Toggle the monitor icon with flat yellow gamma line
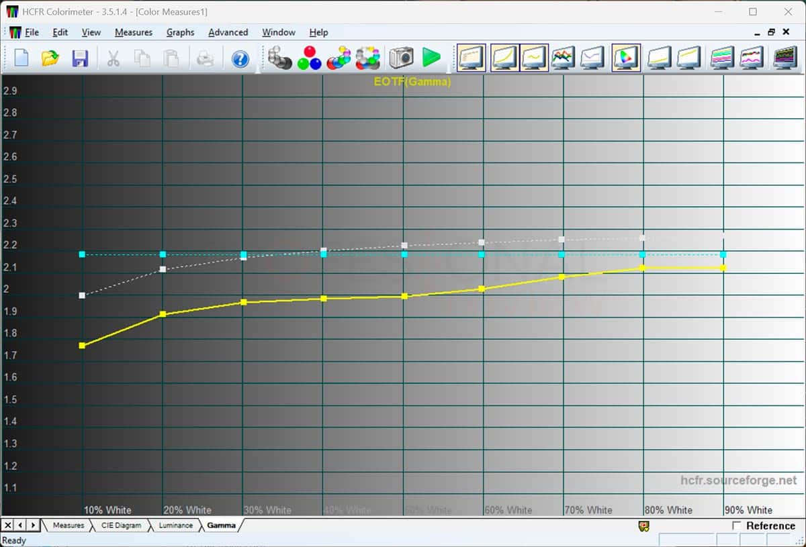Image resolution: width=806 pixels, height=547 pixels. pos(534,58)
